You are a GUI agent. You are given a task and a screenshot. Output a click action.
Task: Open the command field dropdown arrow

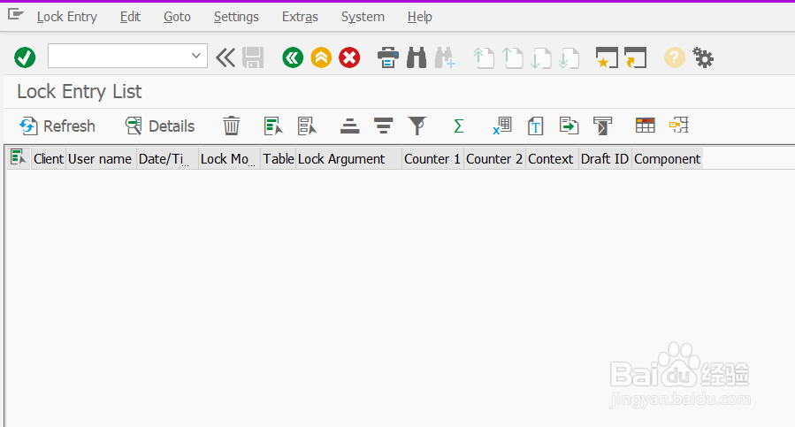tap(196, 56)
